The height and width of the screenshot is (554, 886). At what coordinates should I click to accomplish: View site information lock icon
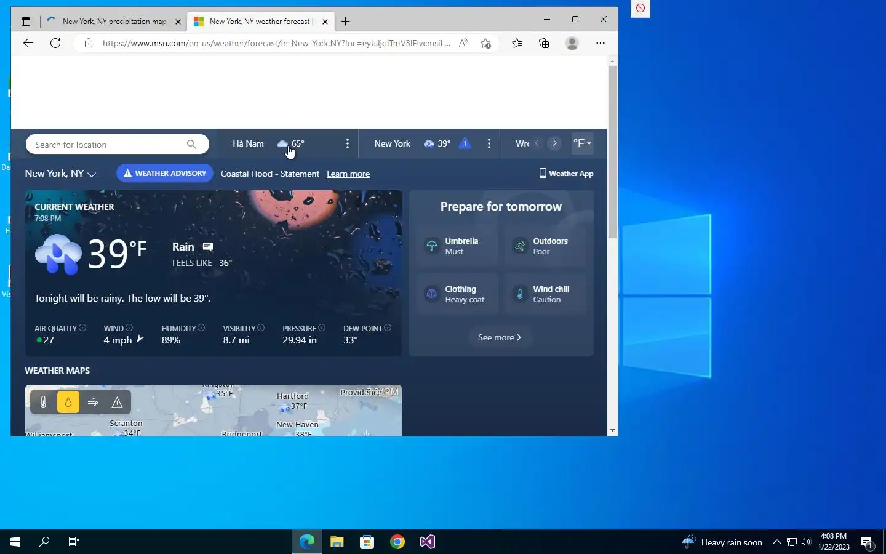89,43
